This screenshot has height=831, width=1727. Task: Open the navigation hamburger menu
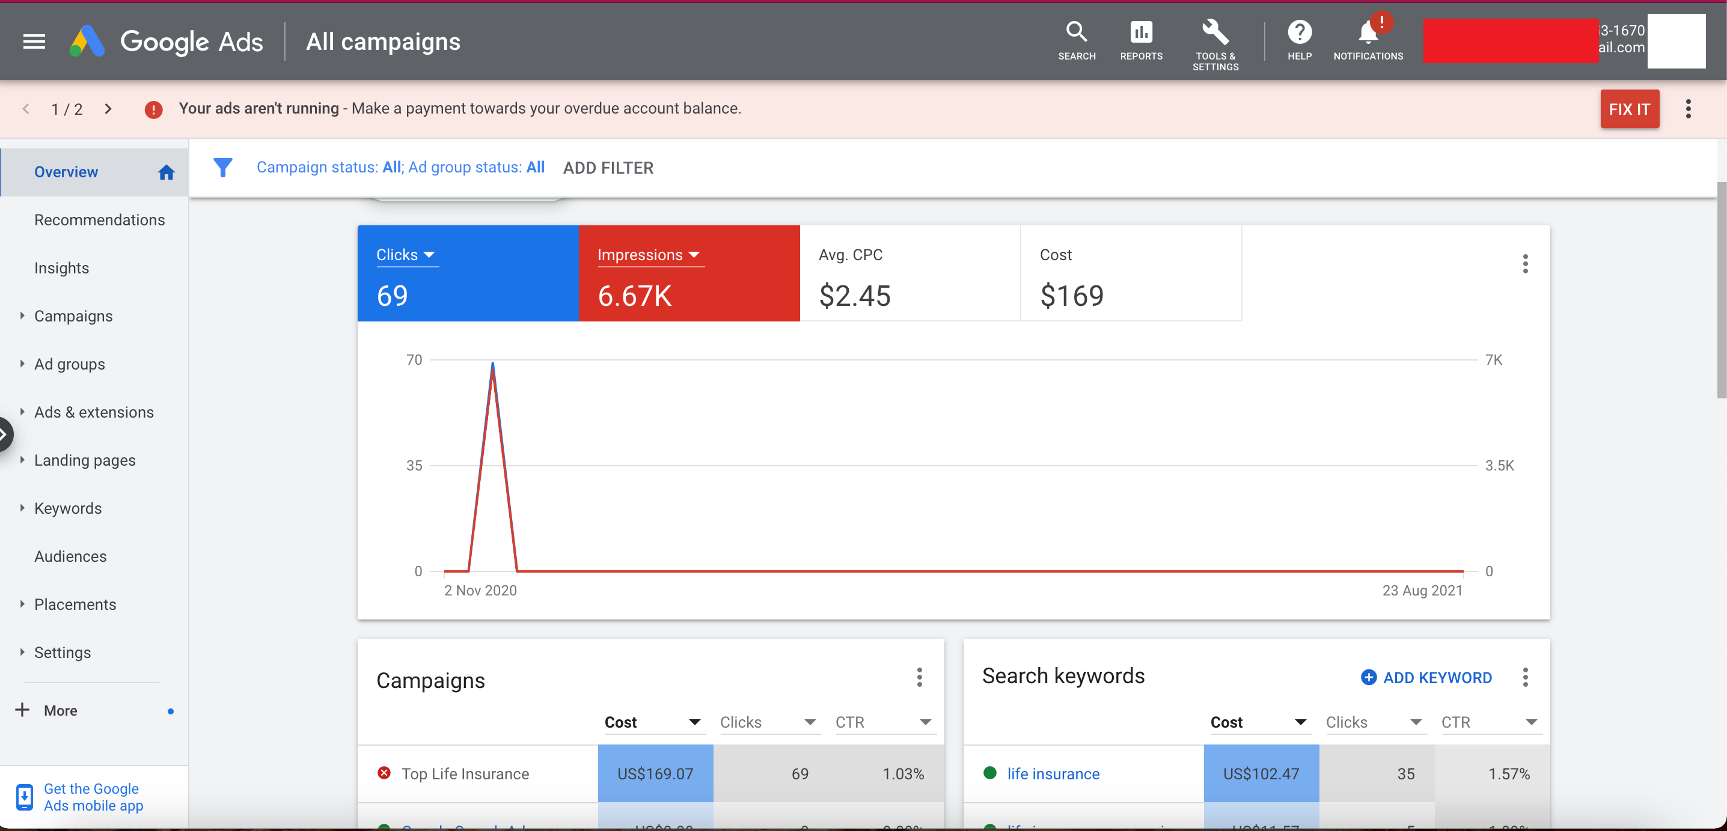click(x=34, y=41)
